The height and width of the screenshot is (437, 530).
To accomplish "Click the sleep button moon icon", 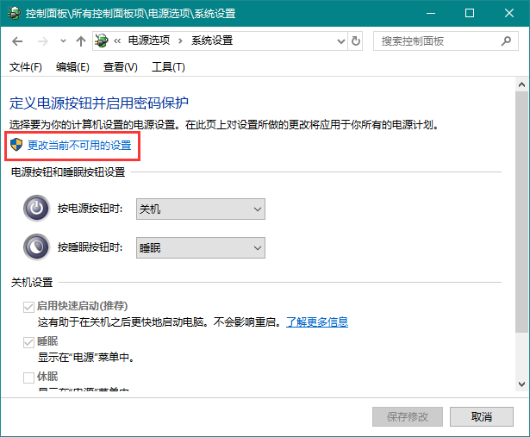I will click(x=36, y=247).
